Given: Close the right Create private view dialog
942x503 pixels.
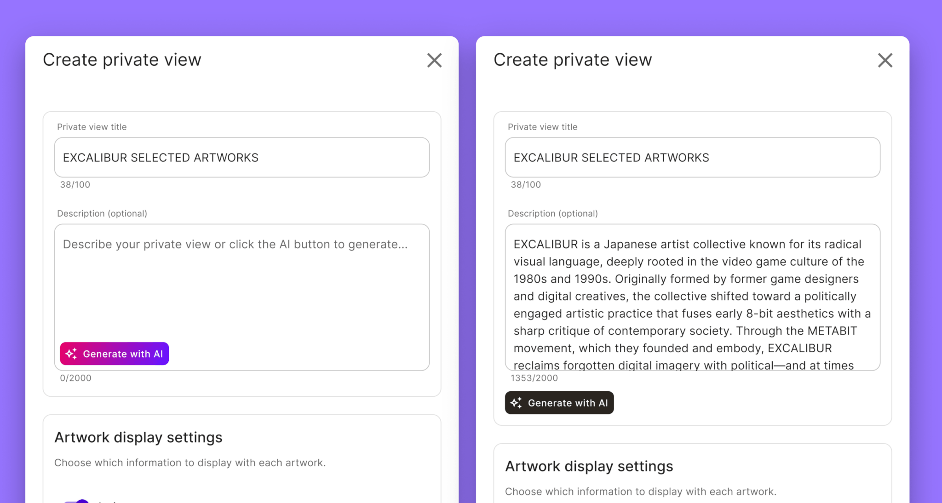Looking at the screenshot, I should click(x=885, y=60).
